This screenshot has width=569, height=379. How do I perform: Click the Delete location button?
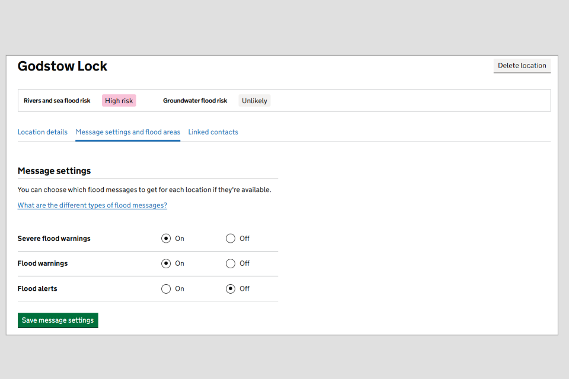point(522,66)
